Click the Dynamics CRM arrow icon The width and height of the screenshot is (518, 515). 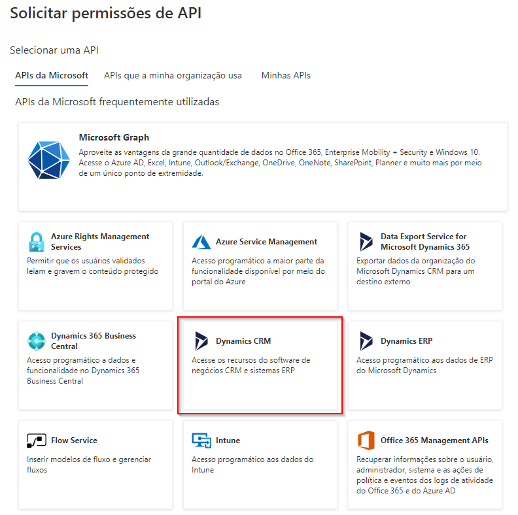(x=201, y=341)
